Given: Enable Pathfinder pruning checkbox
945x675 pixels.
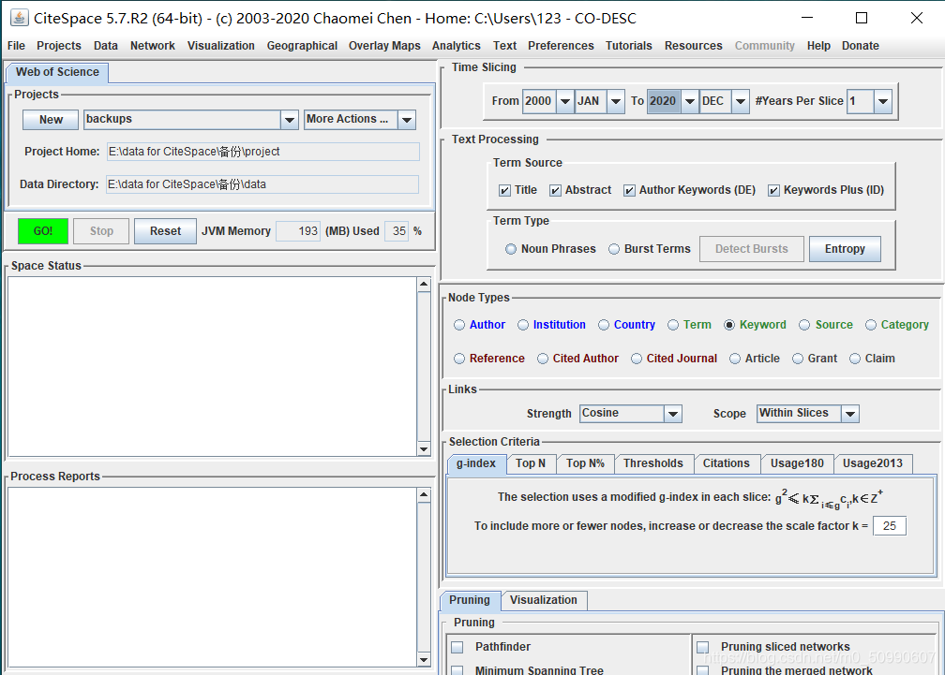Looking at the screenshot, I should (457, 647).
